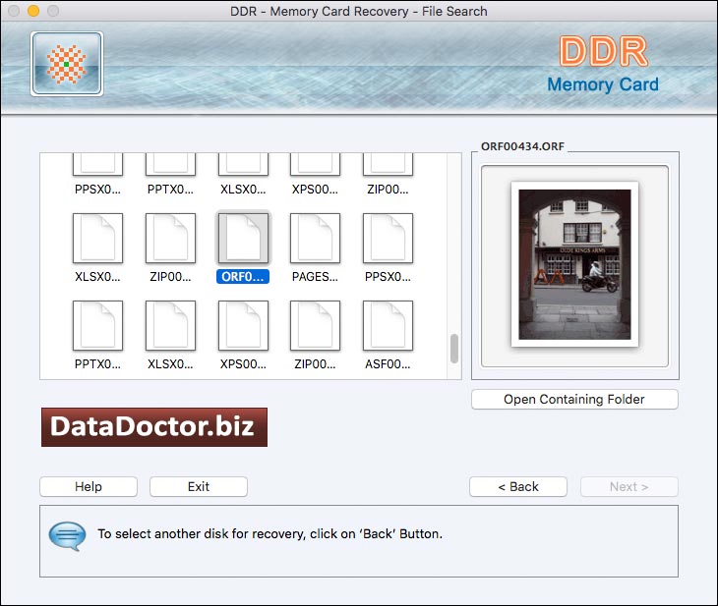Select the ZIP00 file in the middle row

(170, 239)
